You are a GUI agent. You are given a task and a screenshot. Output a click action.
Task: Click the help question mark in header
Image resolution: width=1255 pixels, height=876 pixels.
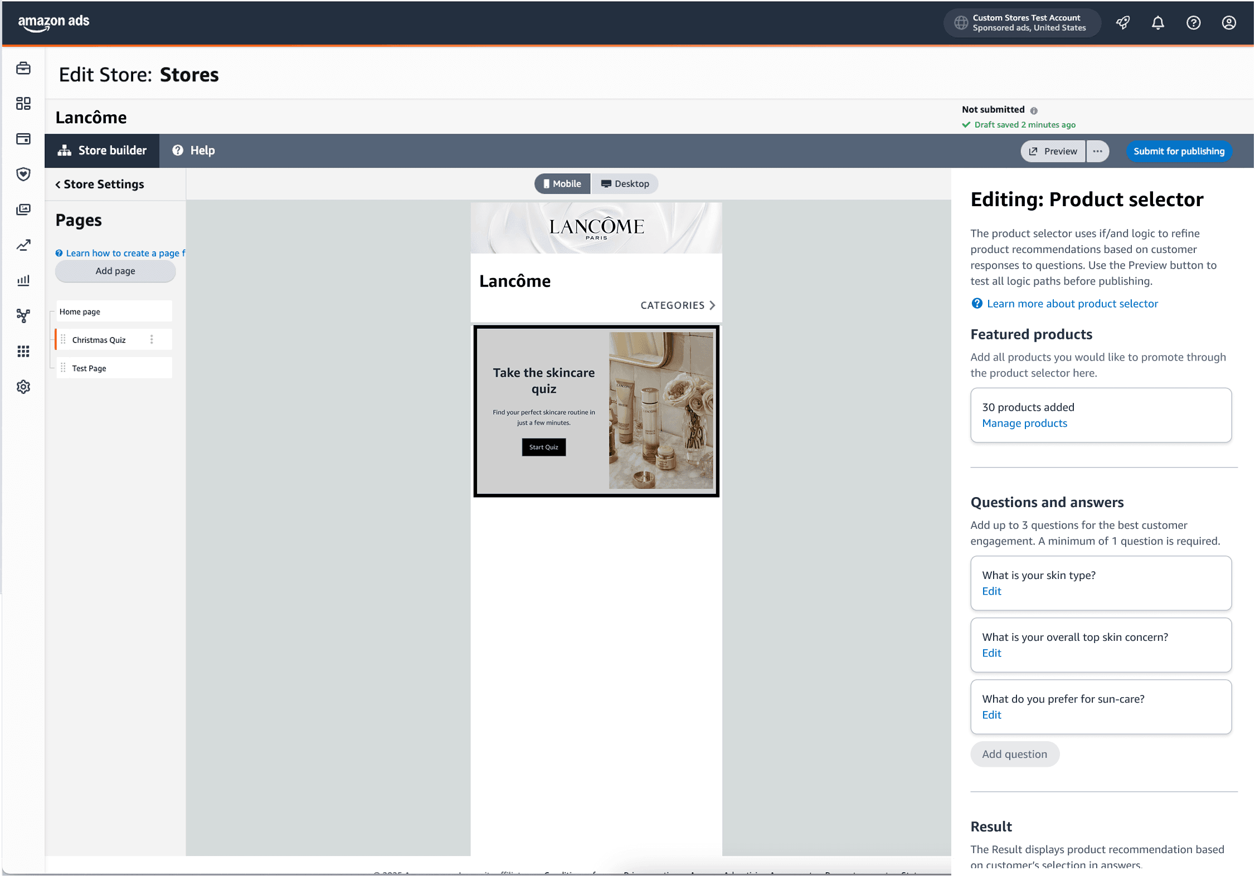[x=1193, y=23]
